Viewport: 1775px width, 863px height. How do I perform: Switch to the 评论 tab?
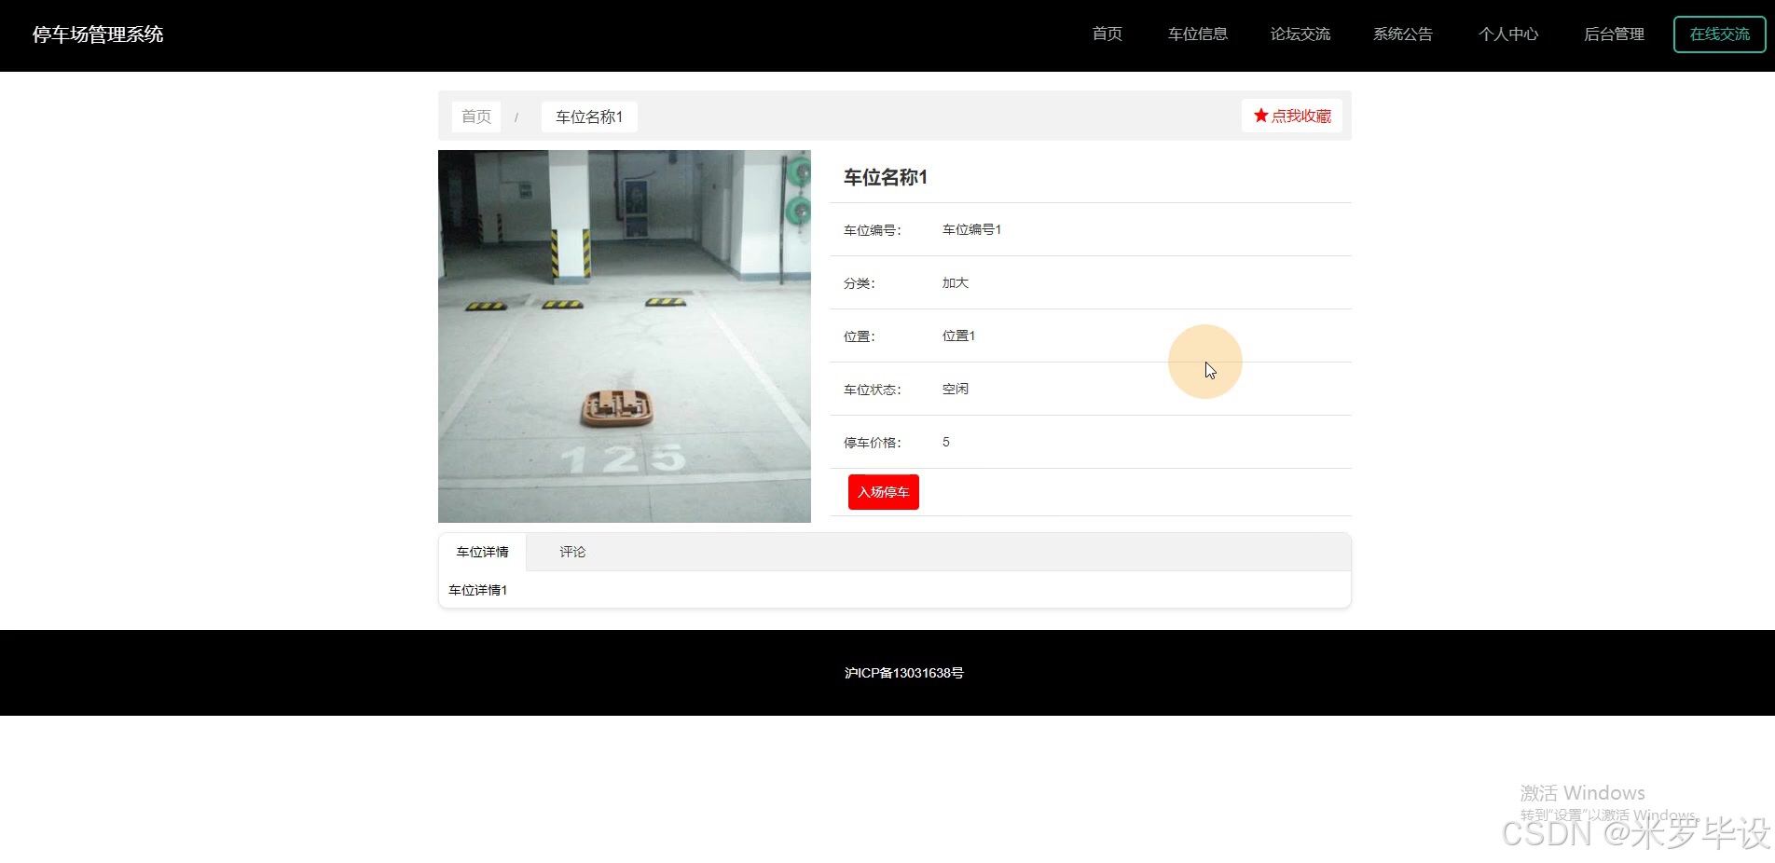point(572,552)
